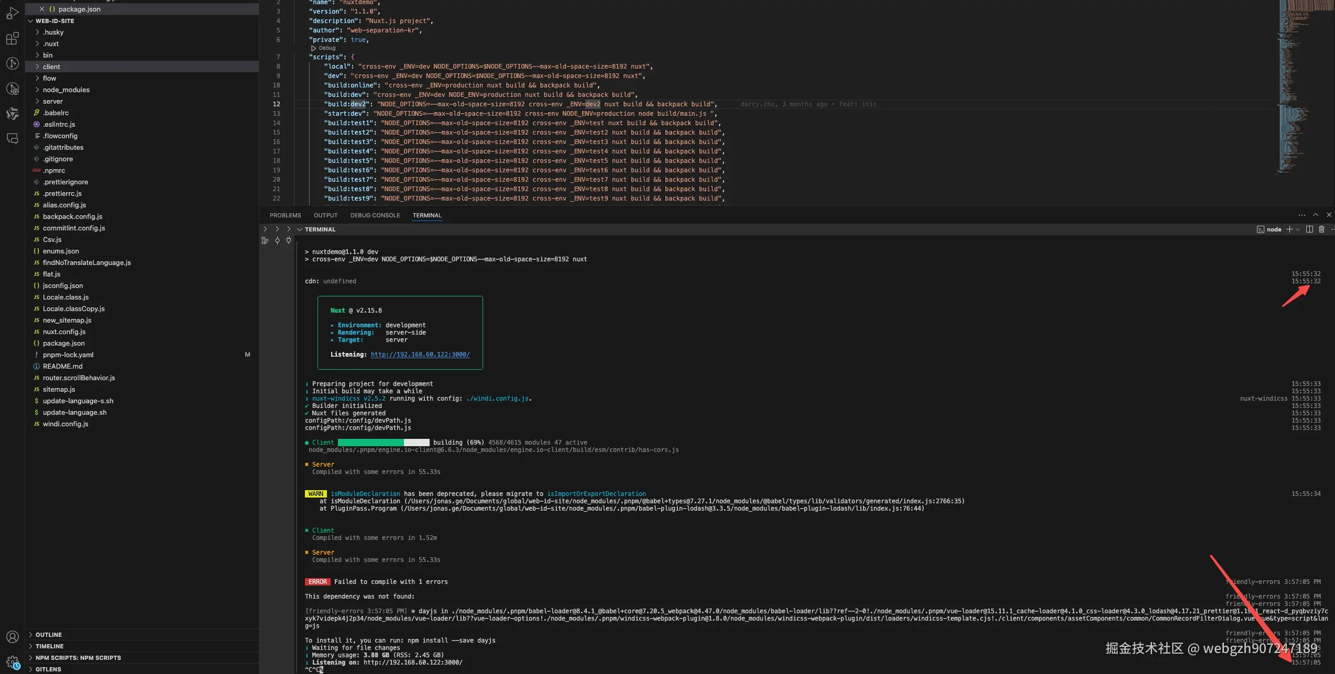Split the terminal with split icon
This screenshot has width=1335, height=674.
coord(1309,229)
